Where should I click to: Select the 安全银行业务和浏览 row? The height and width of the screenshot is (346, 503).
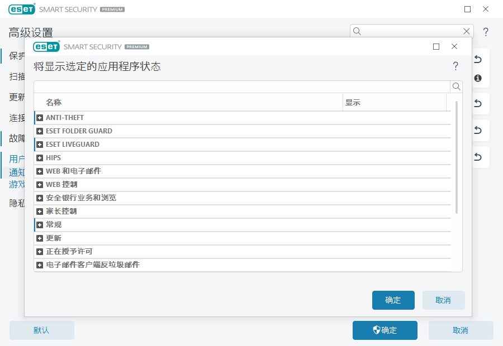click(x=81, y=198)
